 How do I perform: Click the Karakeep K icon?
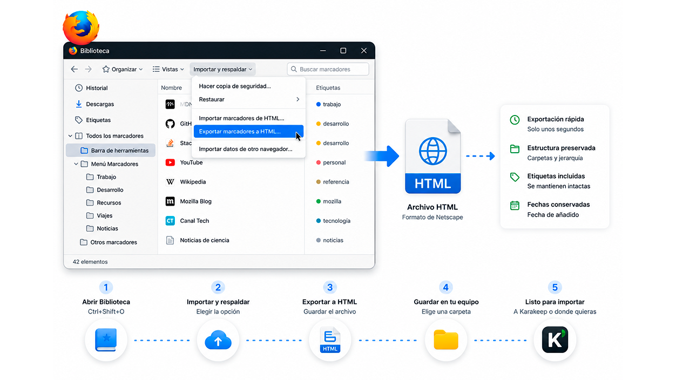click(x=555, y=340)
